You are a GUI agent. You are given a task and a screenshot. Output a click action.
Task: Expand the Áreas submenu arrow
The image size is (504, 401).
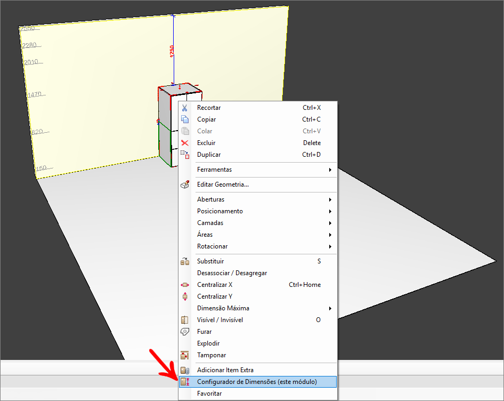(x=330, y=235)
